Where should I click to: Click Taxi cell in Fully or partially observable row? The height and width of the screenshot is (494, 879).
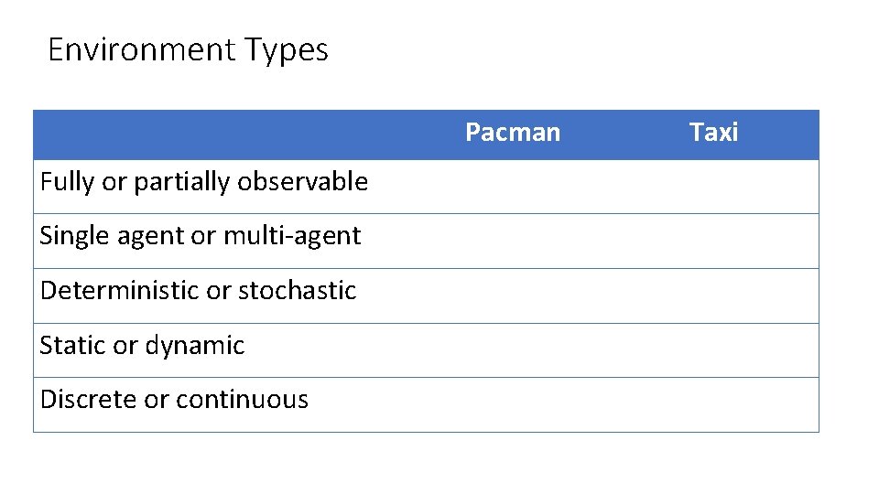tap(713, 187)
